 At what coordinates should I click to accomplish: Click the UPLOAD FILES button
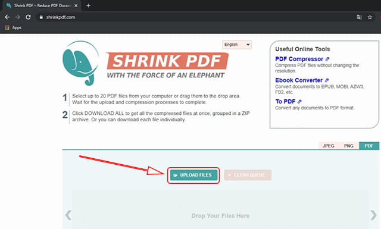pyautogui.click(x=193, y=175)
